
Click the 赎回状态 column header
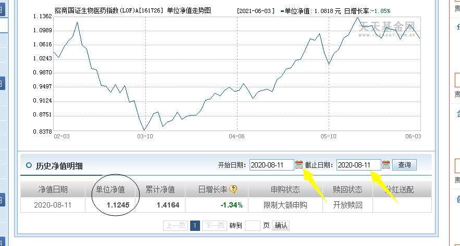click(x=347, y=189)
